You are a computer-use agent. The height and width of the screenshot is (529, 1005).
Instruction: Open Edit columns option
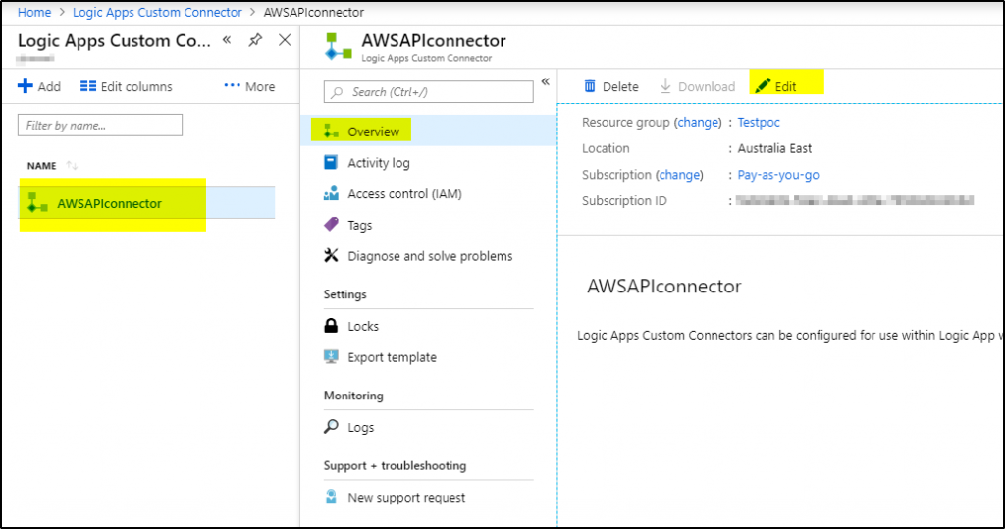[127, 86]
